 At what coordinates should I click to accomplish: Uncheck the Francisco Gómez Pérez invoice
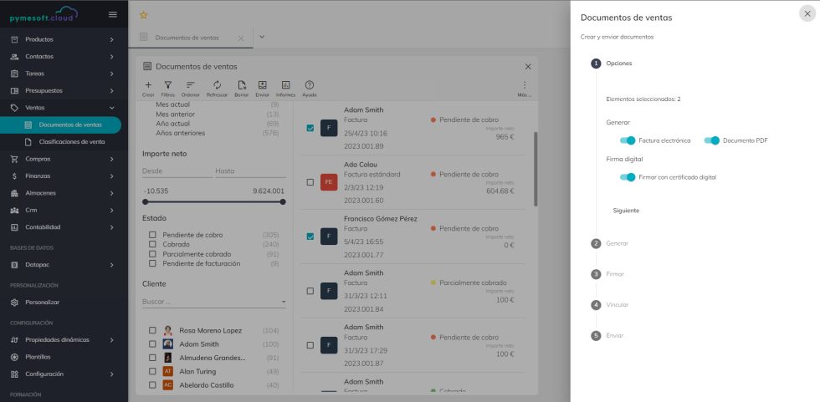point(310,237)
